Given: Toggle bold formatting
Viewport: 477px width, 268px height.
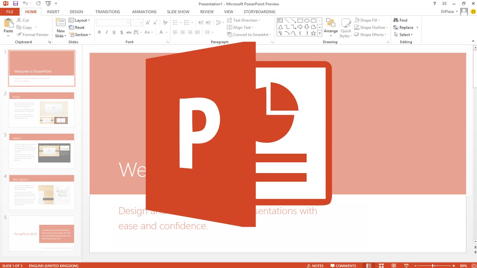Looking at the screenshot, I should pos(99,32).
